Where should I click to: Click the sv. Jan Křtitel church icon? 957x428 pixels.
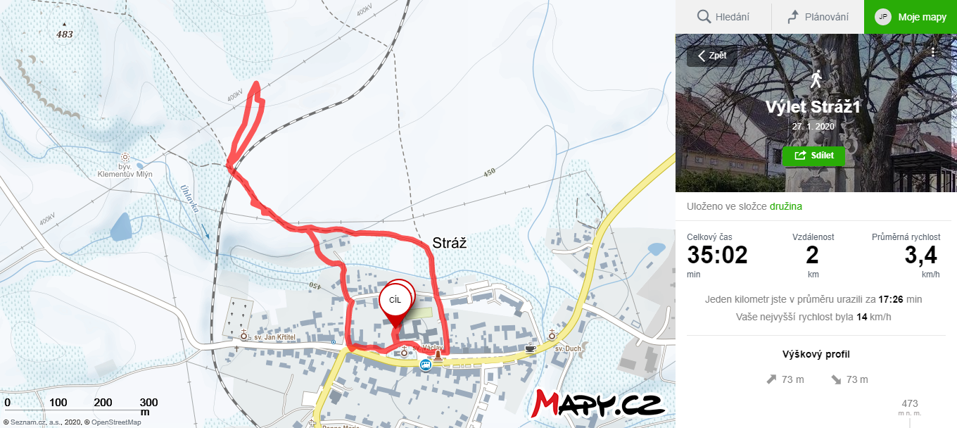pos(244,335)
